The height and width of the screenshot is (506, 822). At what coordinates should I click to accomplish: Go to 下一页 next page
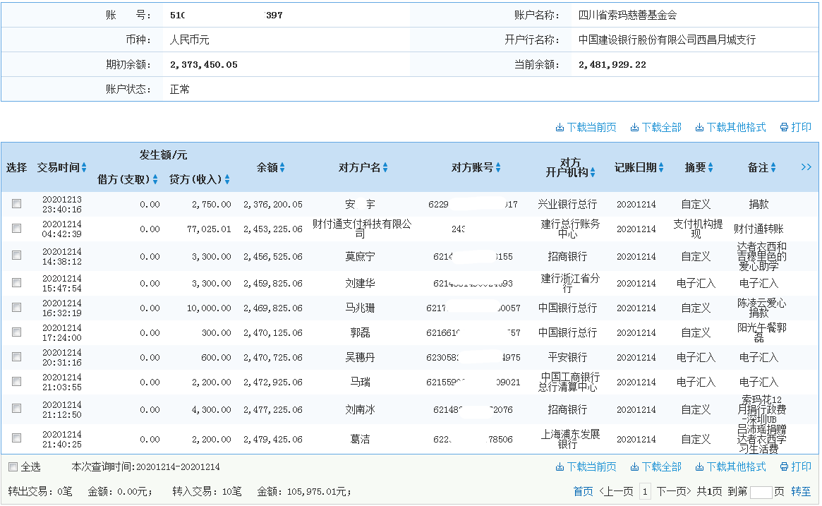pyautogui.click(x=674, y=491)
